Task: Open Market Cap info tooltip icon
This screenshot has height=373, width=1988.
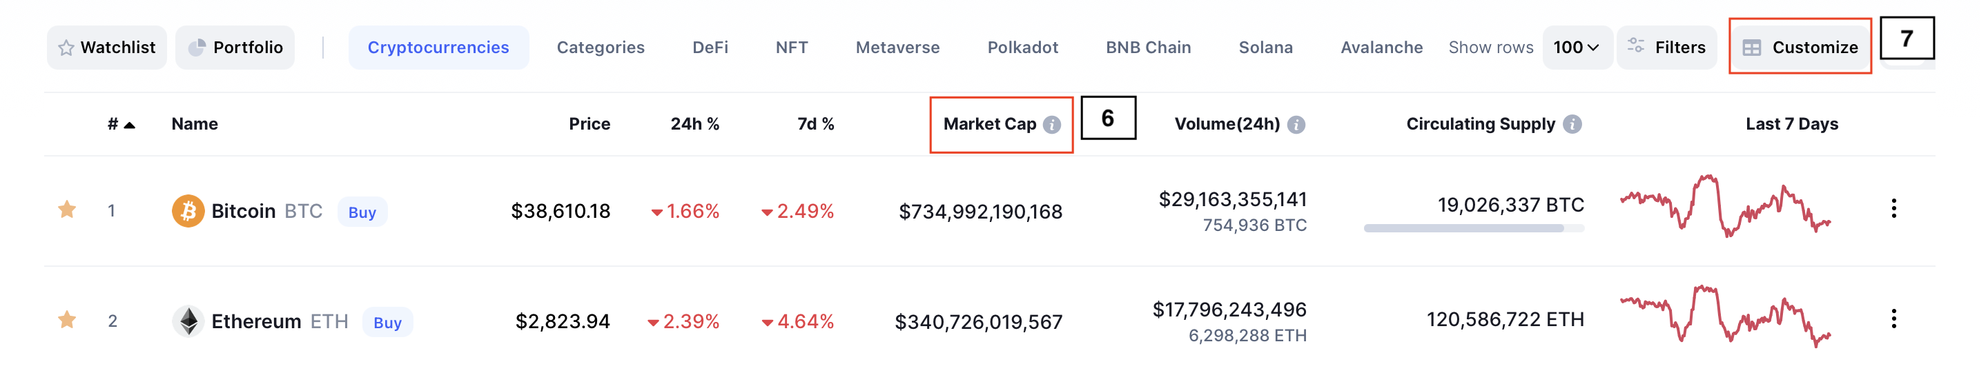Action: (1052, 125)
